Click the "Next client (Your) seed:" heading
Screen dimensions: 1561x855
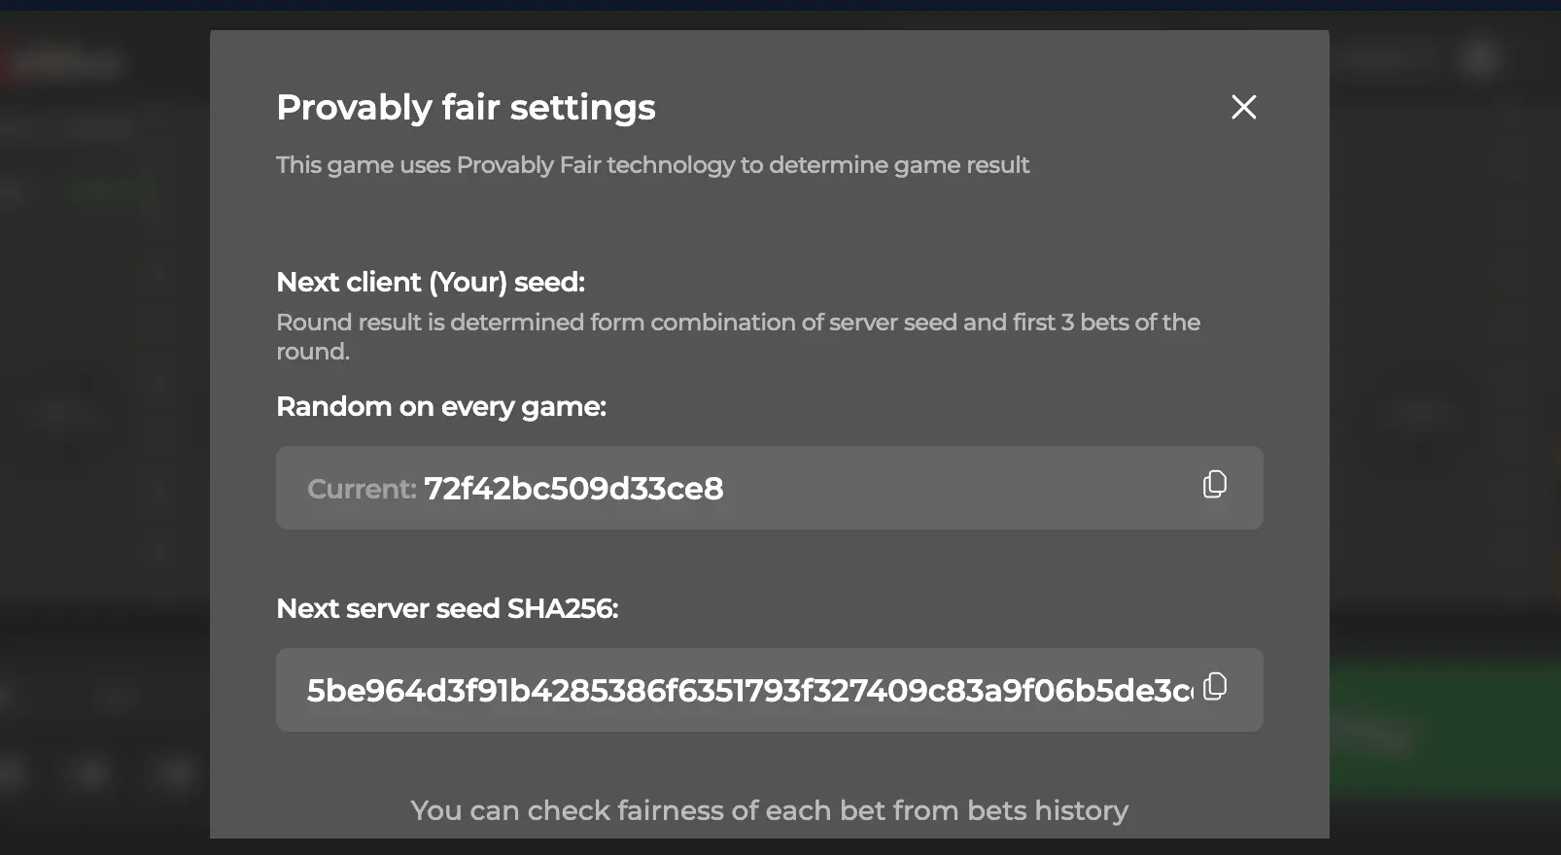coord(431,282)
